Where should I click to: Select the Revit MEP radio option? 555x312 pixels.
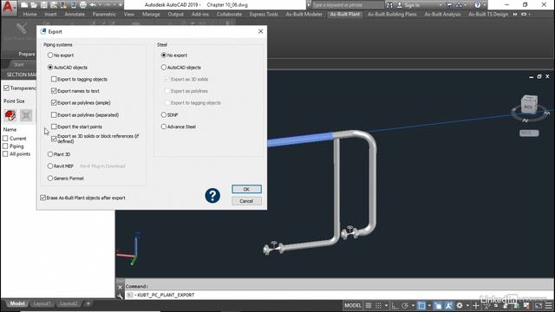point(50,166)
